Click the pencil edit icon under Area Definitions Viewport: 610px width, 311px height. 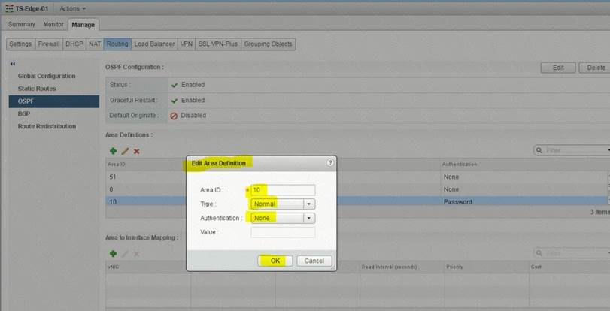[x=124, y=151]
